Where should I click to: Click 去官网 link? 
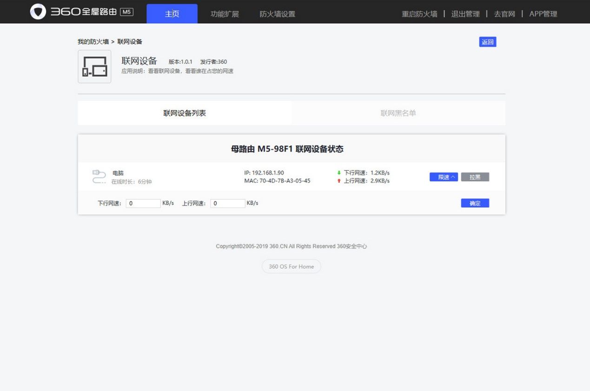pyautogui.click(x=504, y=14)
